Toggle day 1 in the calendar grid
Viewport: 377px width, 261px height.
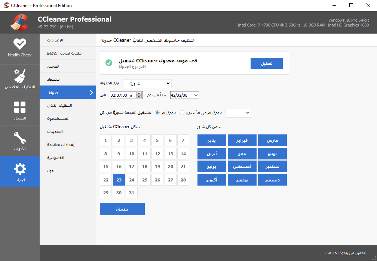106,140
